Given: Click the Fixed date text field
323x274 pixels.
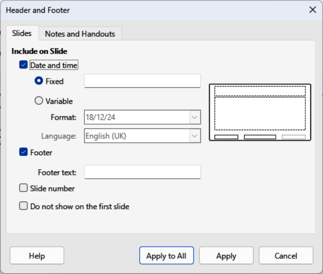Looking at the screenshot, I should pyautogui.click(x=142, y=81).
